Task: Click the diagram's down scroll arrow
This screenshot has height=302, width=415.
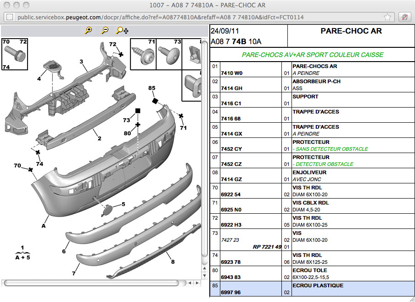Action: point(204,275)
